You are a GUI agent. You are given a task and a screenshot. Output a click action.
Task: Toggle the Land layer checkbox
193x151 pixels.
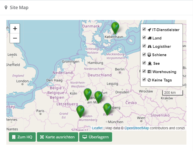pyautogui.click(x=144, y=38)
